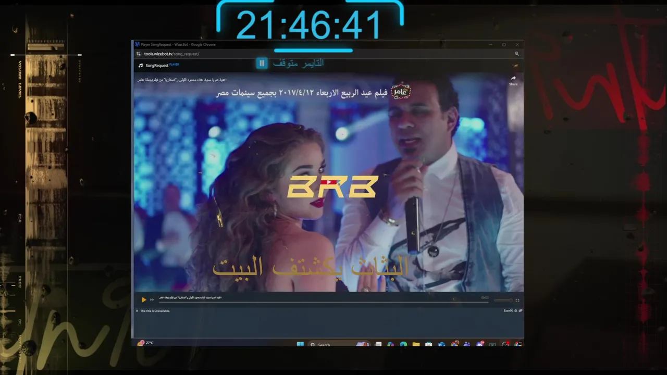Image resolution: width=667 pixels, height=375 pixels.
Task: Open Discord from the taskbar
Action: point(480,344)
